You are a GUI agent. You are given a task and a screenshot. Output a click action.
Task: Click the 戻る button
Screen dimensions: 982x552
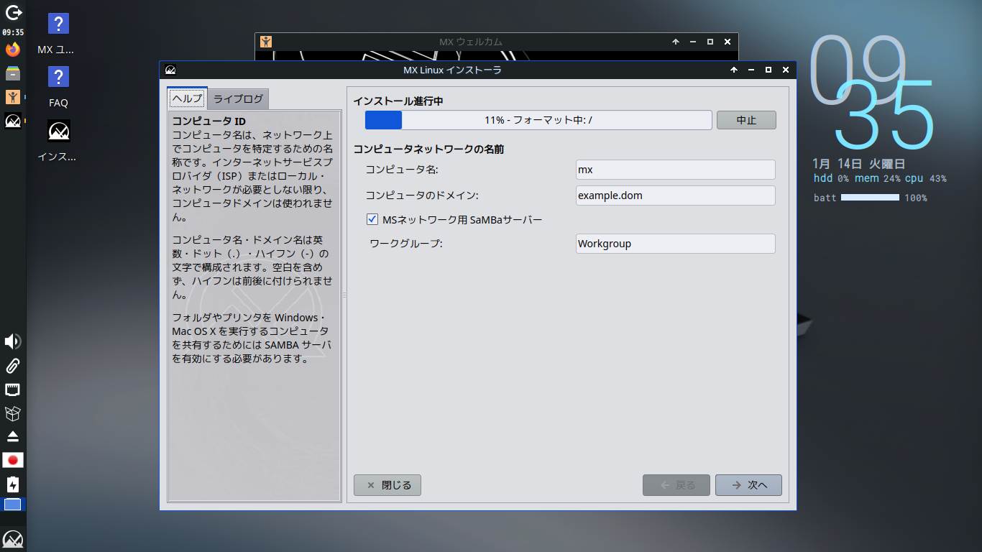676,485
